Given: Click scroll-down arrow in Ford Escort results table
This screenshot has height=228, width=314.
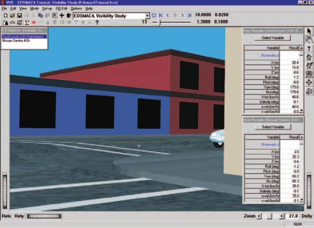Looking at the screenshot, I should coord(301,111).
